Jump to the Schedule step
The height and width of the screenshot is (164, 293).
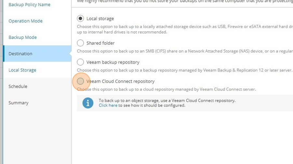pos(18,86)
